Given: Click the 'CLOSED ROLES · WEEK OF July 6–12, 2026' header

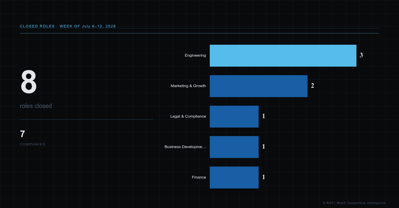Looking at the screenshot, I should coord(68,26).
